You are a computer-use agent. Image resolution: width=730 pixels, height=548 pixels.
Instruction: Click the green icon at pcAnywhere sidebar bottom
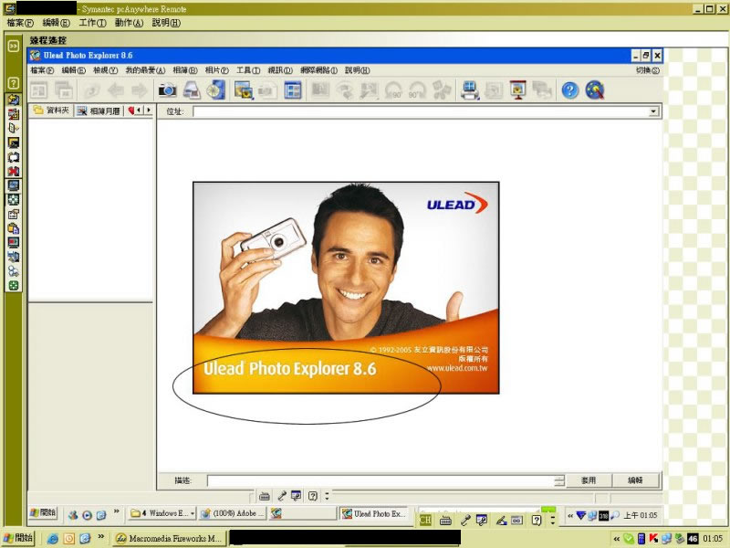click(14, 286)
